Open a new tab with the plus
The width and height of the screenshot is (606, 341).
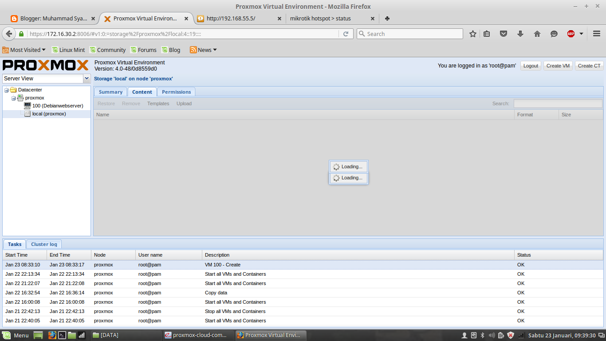click(x=387, y=19)
